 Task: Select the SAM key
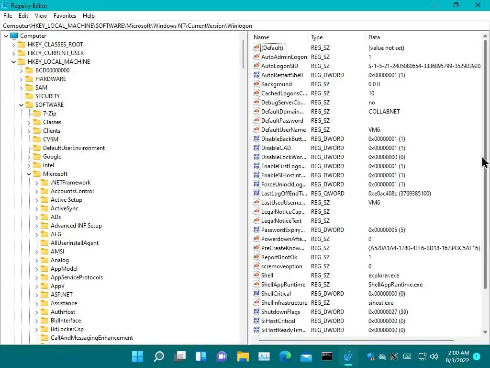click(41, 88)
